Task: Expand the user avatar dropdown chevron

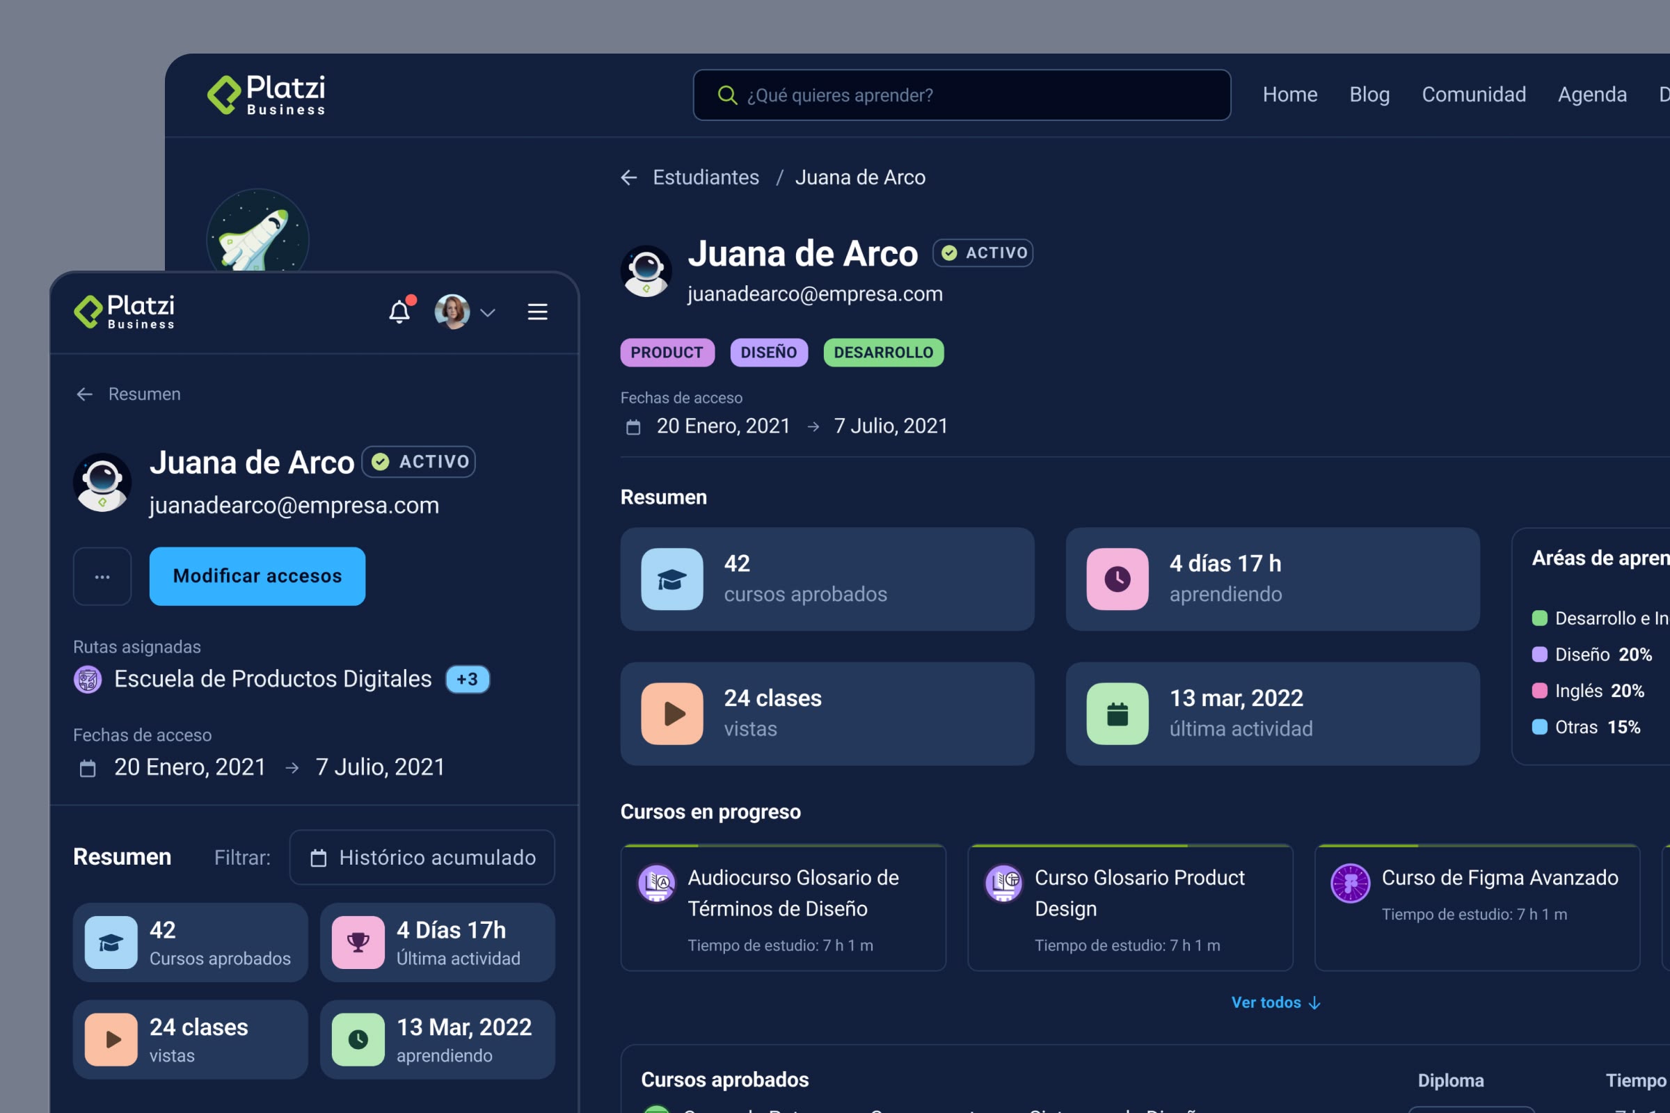Action: coord(488,313)
